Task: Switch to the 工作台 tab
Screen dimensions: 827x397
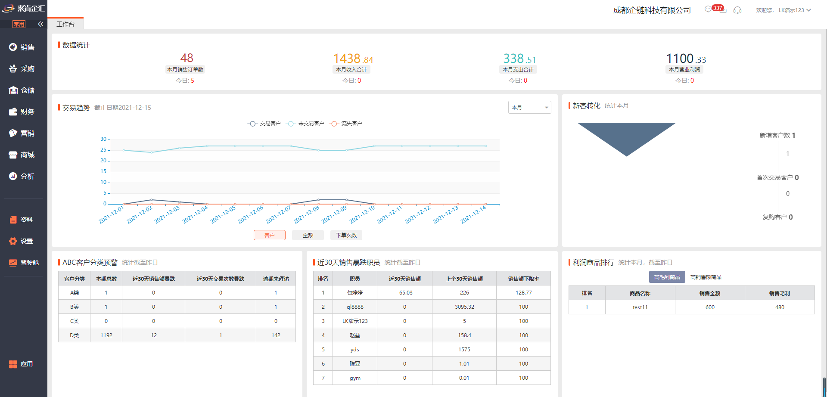Action: click(65, 24)
